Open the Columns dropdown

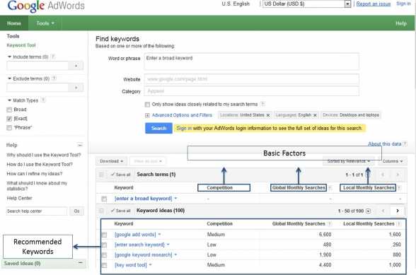pyautogui.click(x=393, y=161)
